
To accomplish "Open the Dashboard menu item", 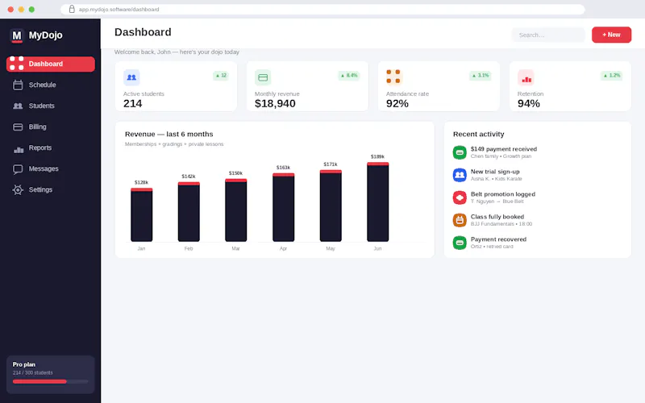I will pyautogui.click(x=51, y=64).
